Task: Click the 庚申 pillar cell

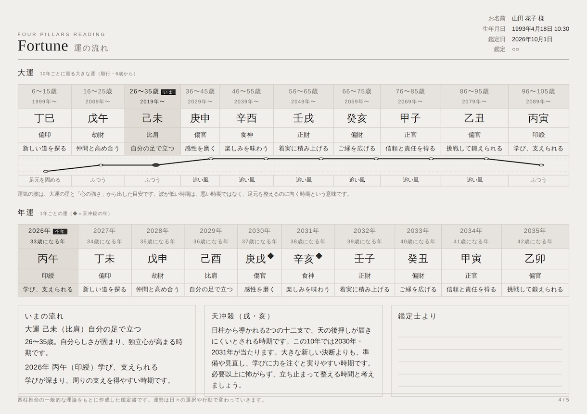Action: [200, 118]
